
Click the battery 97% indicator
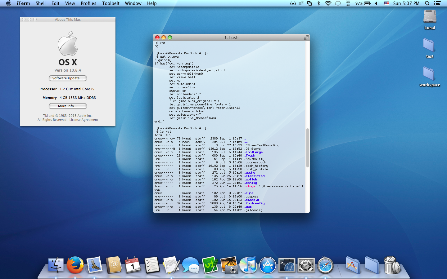tap(363, 3)
